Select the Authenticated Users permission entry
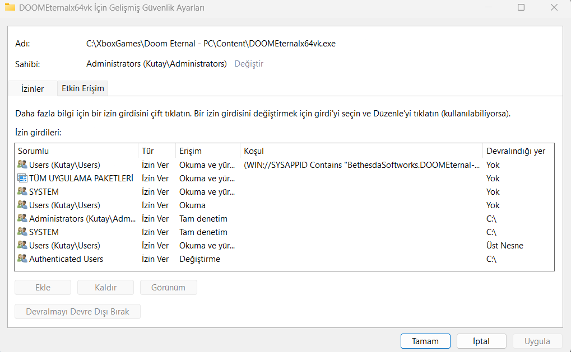The image size is (571, 352). (x=285, y=259)
